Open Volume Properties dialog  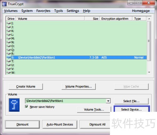[x=78, y=87]
